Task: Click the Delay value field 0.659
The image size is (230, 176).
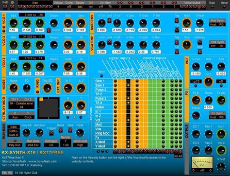Action: [208, 107]
